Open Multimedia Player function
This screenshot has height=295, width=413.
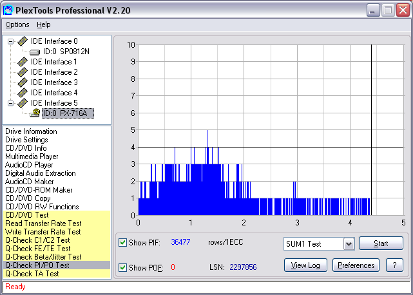(32, 157)
